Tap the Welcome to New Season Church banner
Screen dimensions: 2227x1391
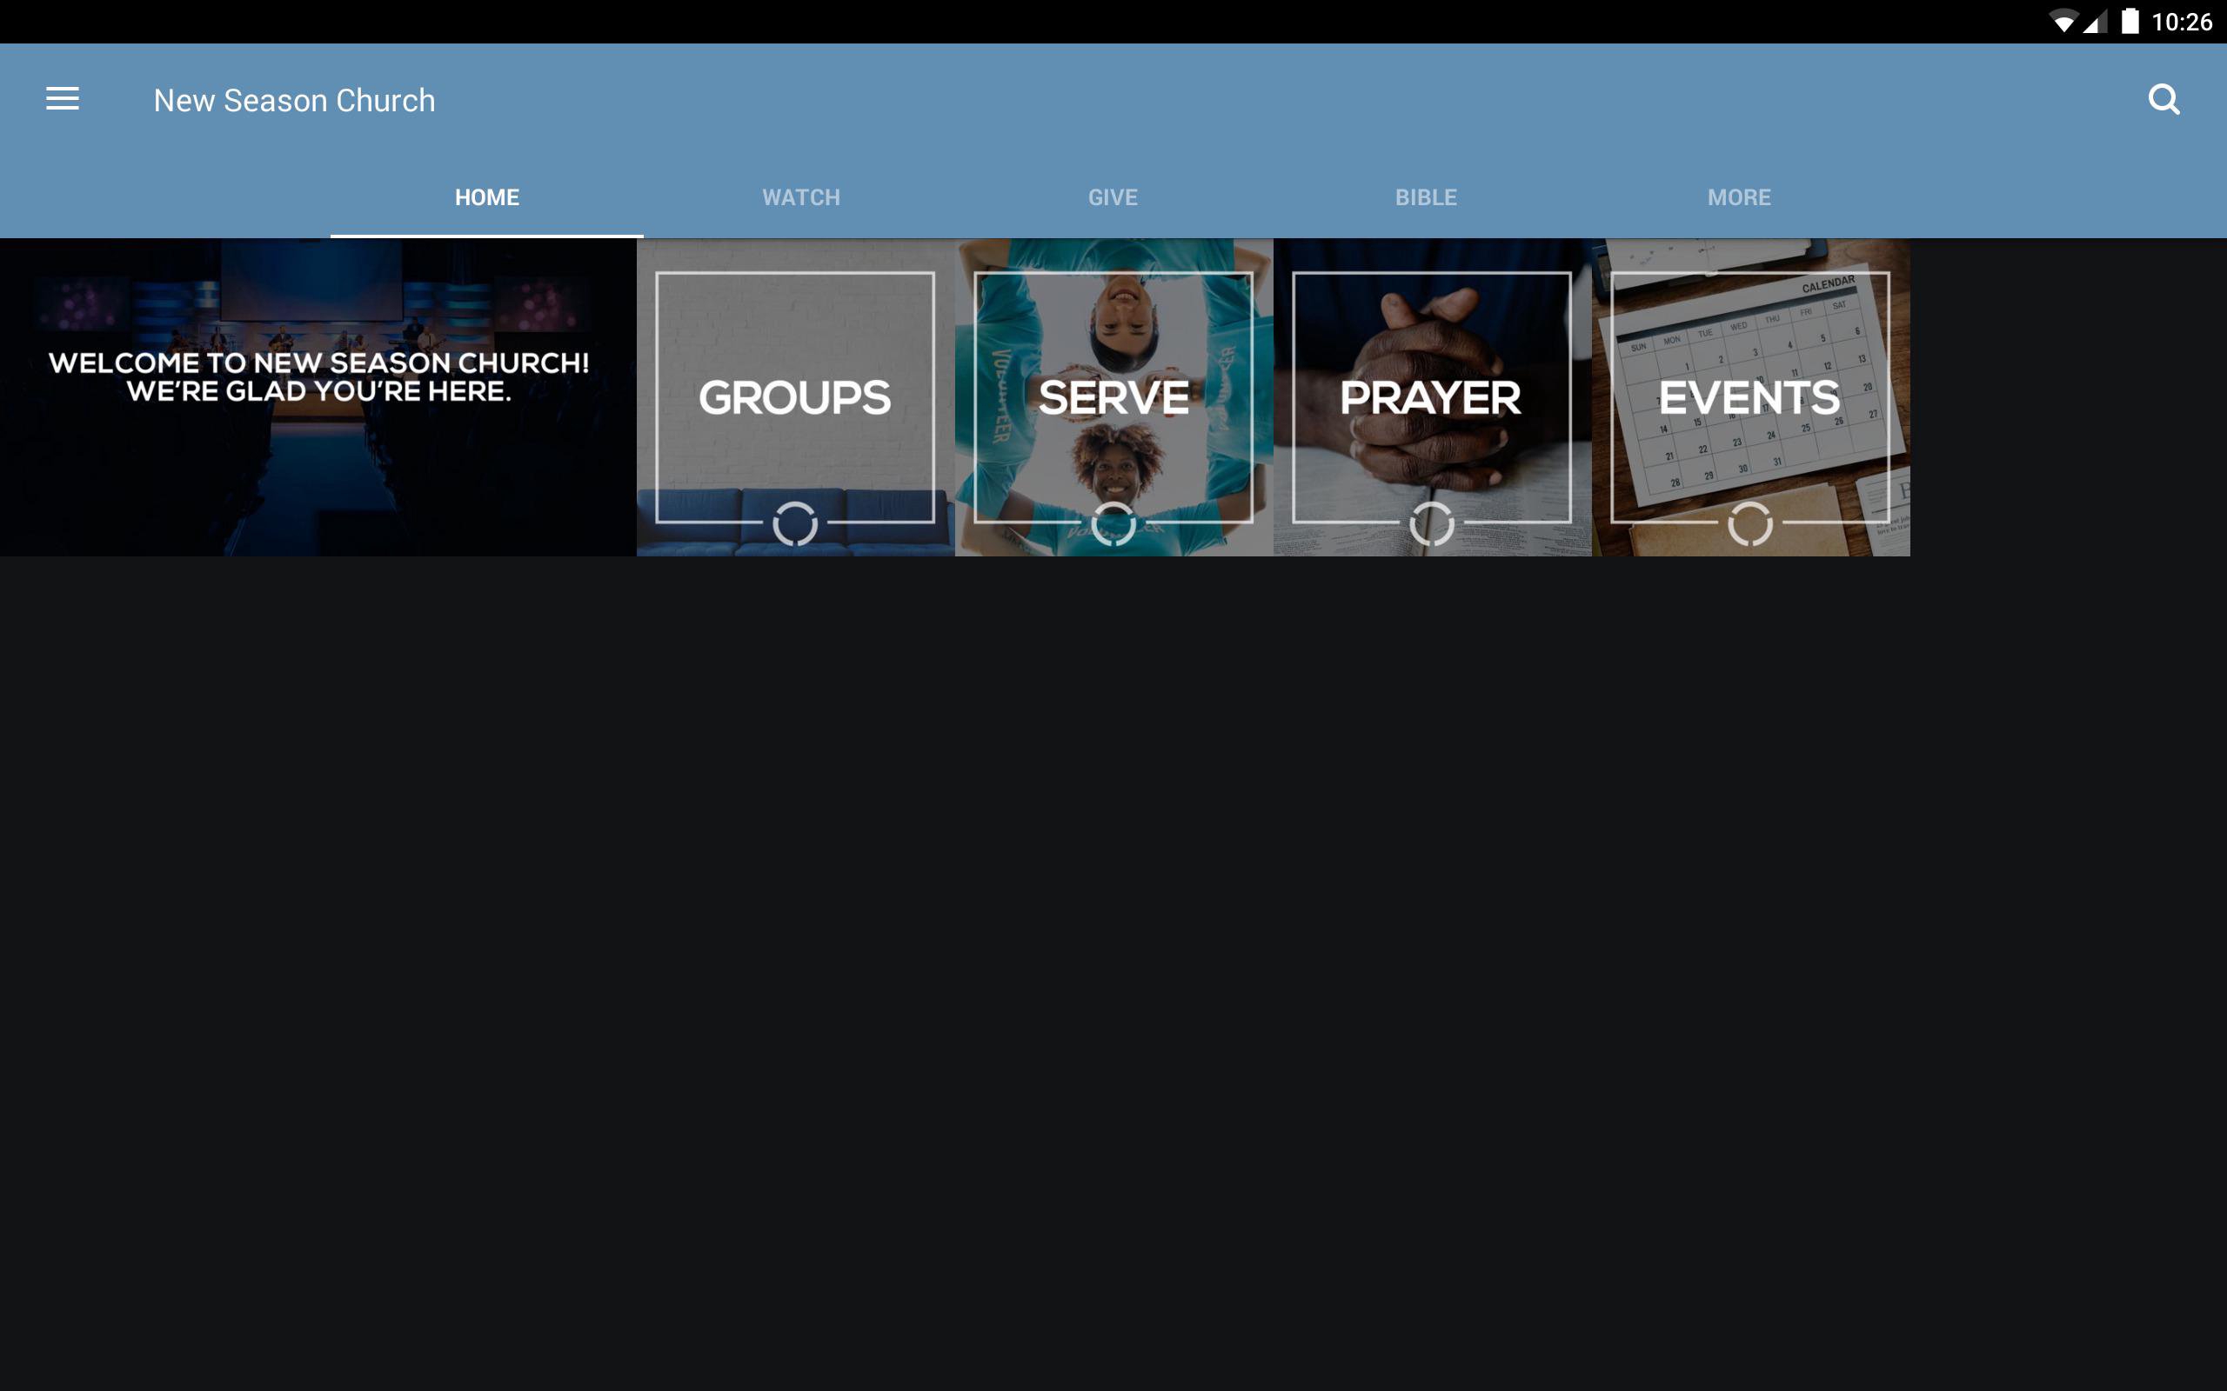click(318, 397)
